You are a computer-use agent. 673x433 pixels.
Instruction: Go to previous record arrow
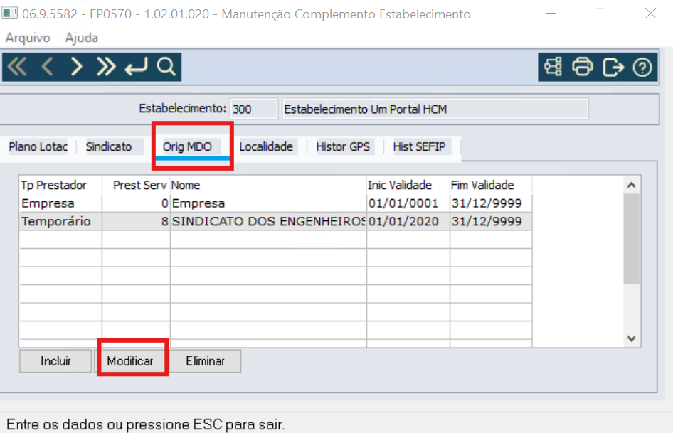pos(47,67)
